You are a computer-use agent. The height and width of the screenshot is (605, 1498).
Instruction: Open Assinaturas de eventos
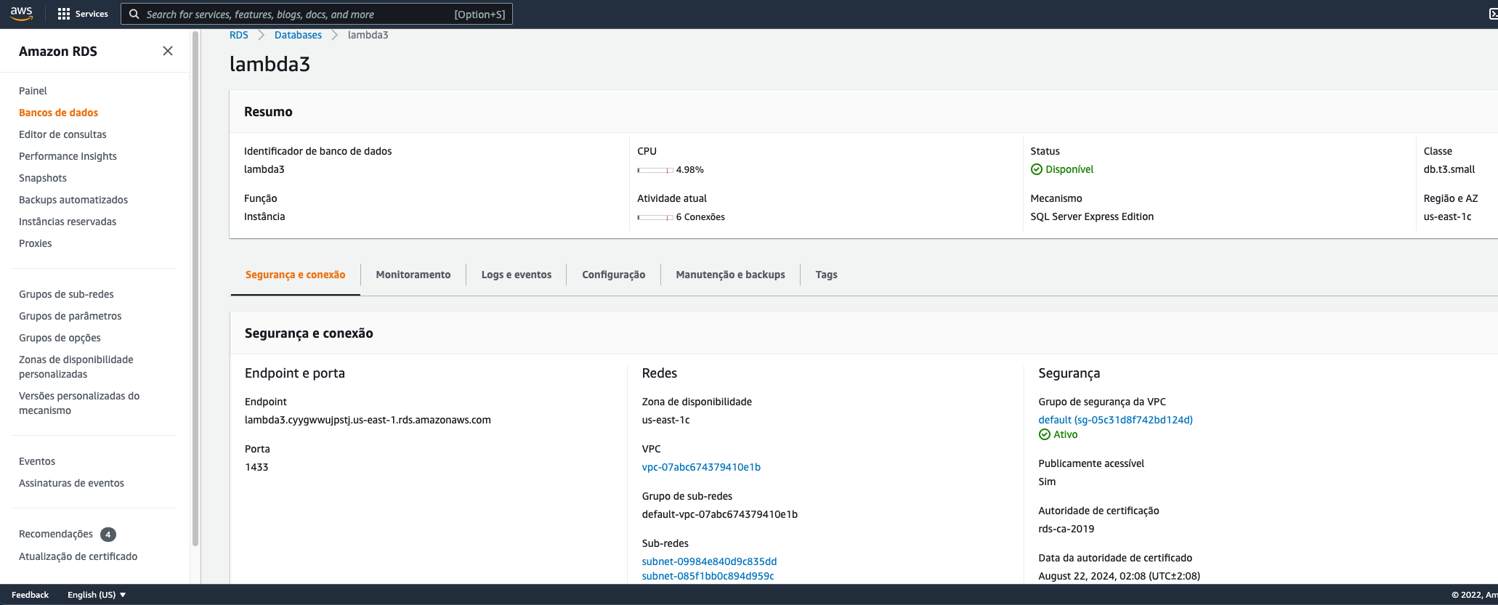point(71,483)
